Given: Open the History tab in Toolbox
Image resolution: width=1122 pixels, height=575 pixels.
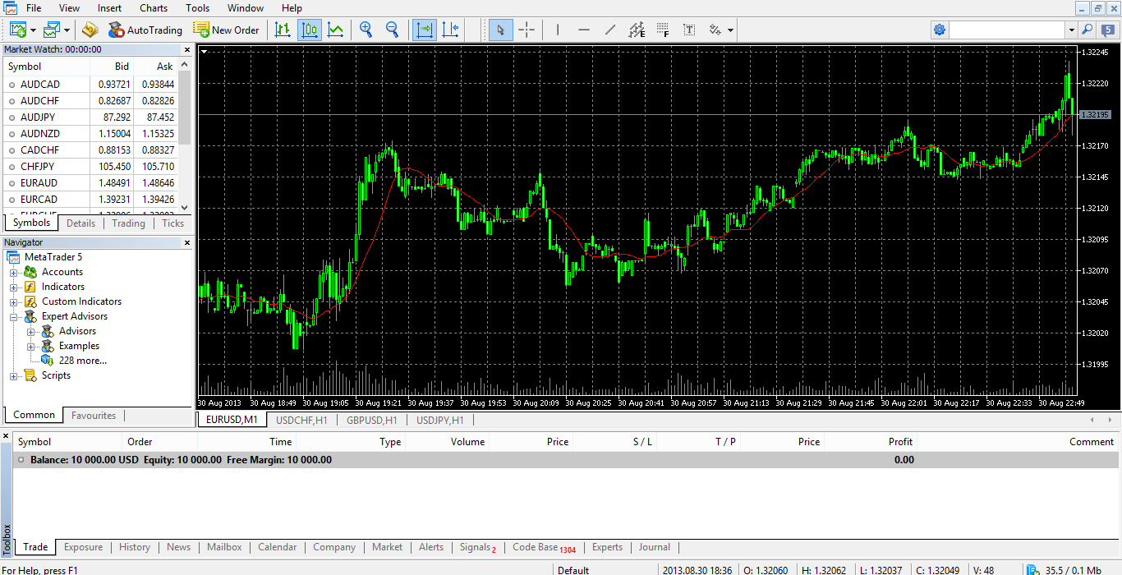Looking at the screenshot, I should [x=135, y=547].
